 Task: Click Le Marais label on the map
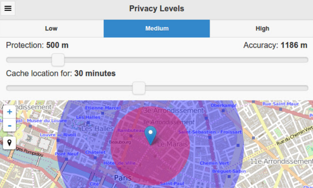pos(172,144)
